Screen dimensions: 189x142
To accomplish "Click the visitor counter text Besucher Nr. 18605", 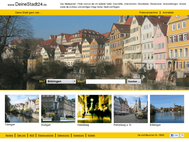I will coord(151,135).
